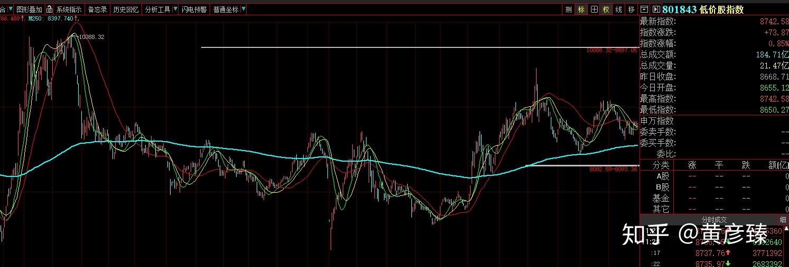Image resolution: width=789 pixels, height=267 pixels.
Task: Click the 测 measurement tool icon
Action: 568,9
